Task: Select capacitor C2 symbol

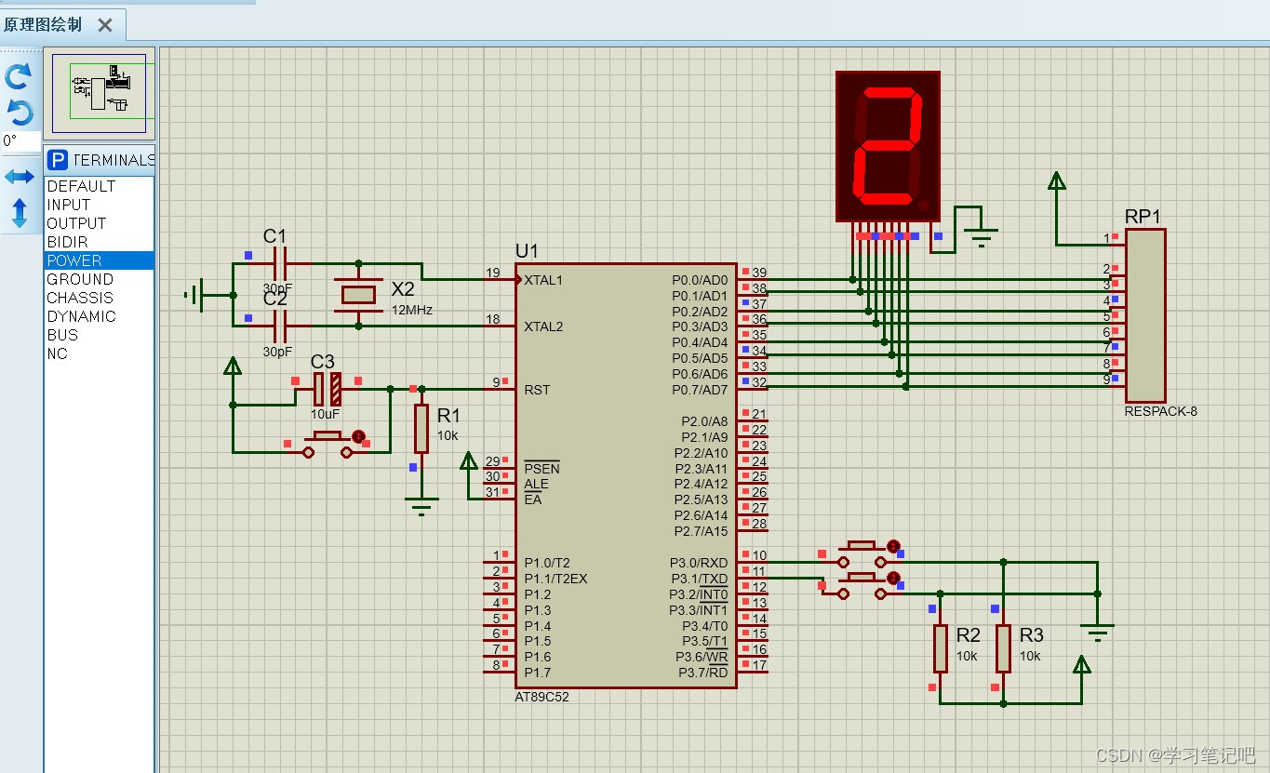Action: (x=279, y=327)
